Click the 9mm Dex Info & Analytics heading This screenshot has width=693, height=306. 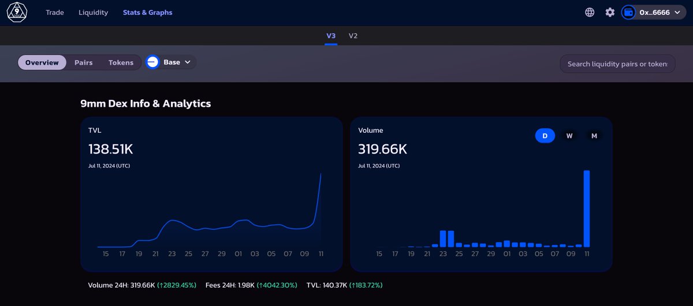[146, 104]
